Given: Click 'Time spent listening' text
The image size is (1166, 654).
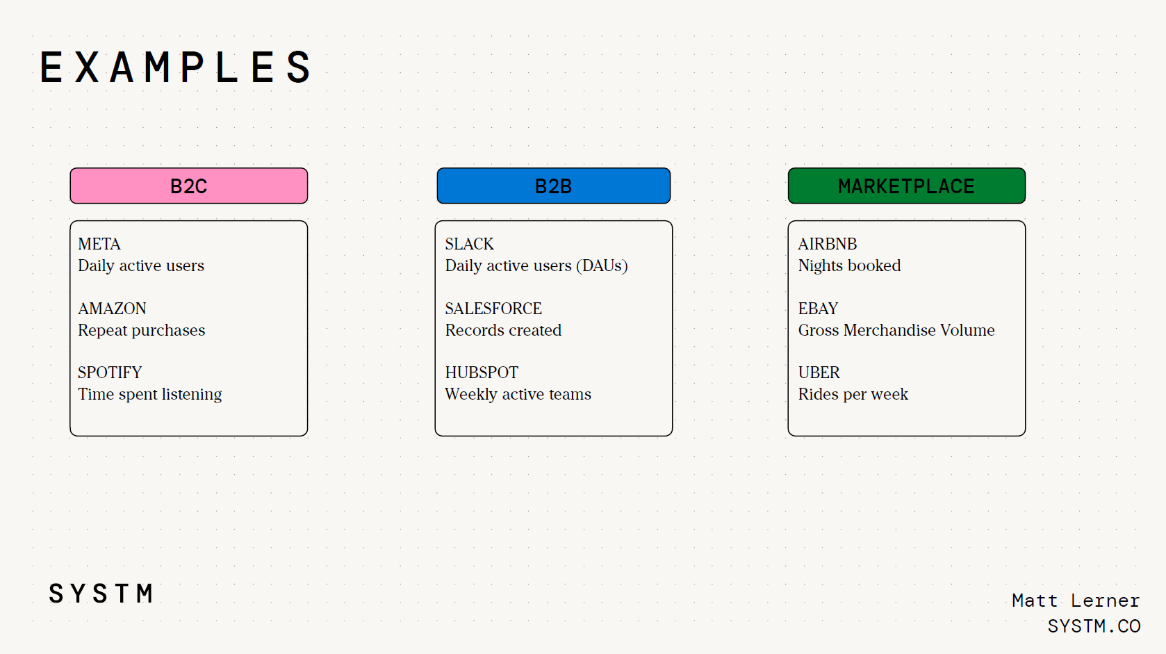Looking at the screenshot, I should click(150, 394).
